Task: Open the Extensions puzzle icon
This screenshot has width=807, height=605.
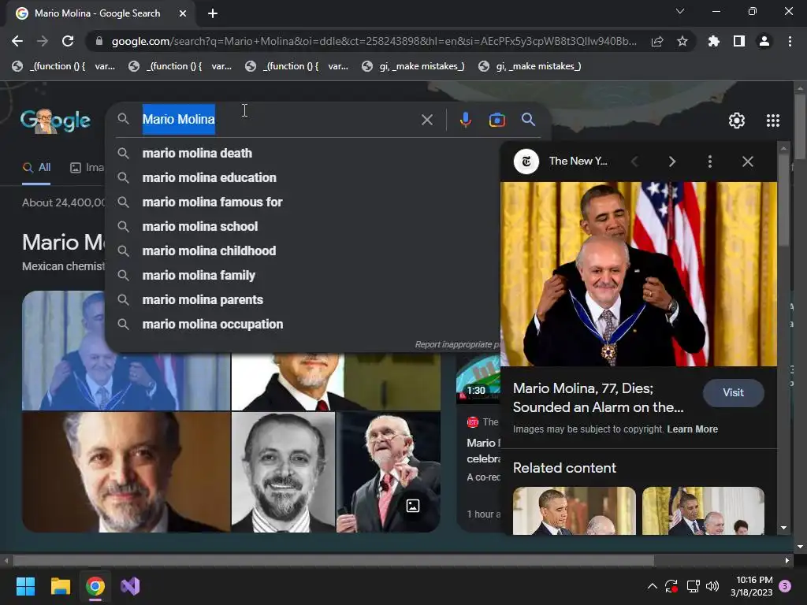Action: [x=714, y=41]
